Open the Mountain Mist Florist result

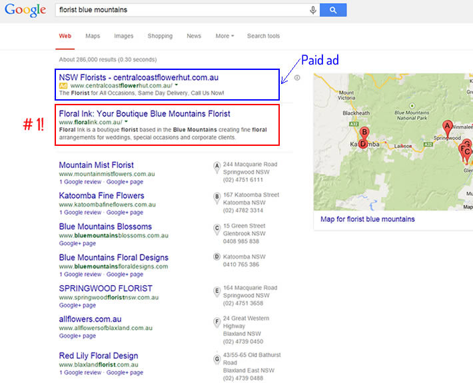tap(96, 165)
